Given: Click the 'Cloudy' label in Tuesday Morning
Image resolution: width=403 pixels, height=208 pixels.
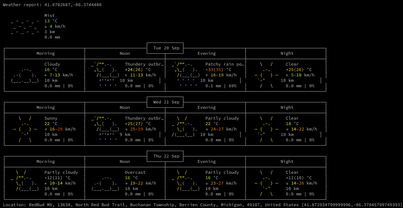Looking at the screenshot, I should click(52, 64).
